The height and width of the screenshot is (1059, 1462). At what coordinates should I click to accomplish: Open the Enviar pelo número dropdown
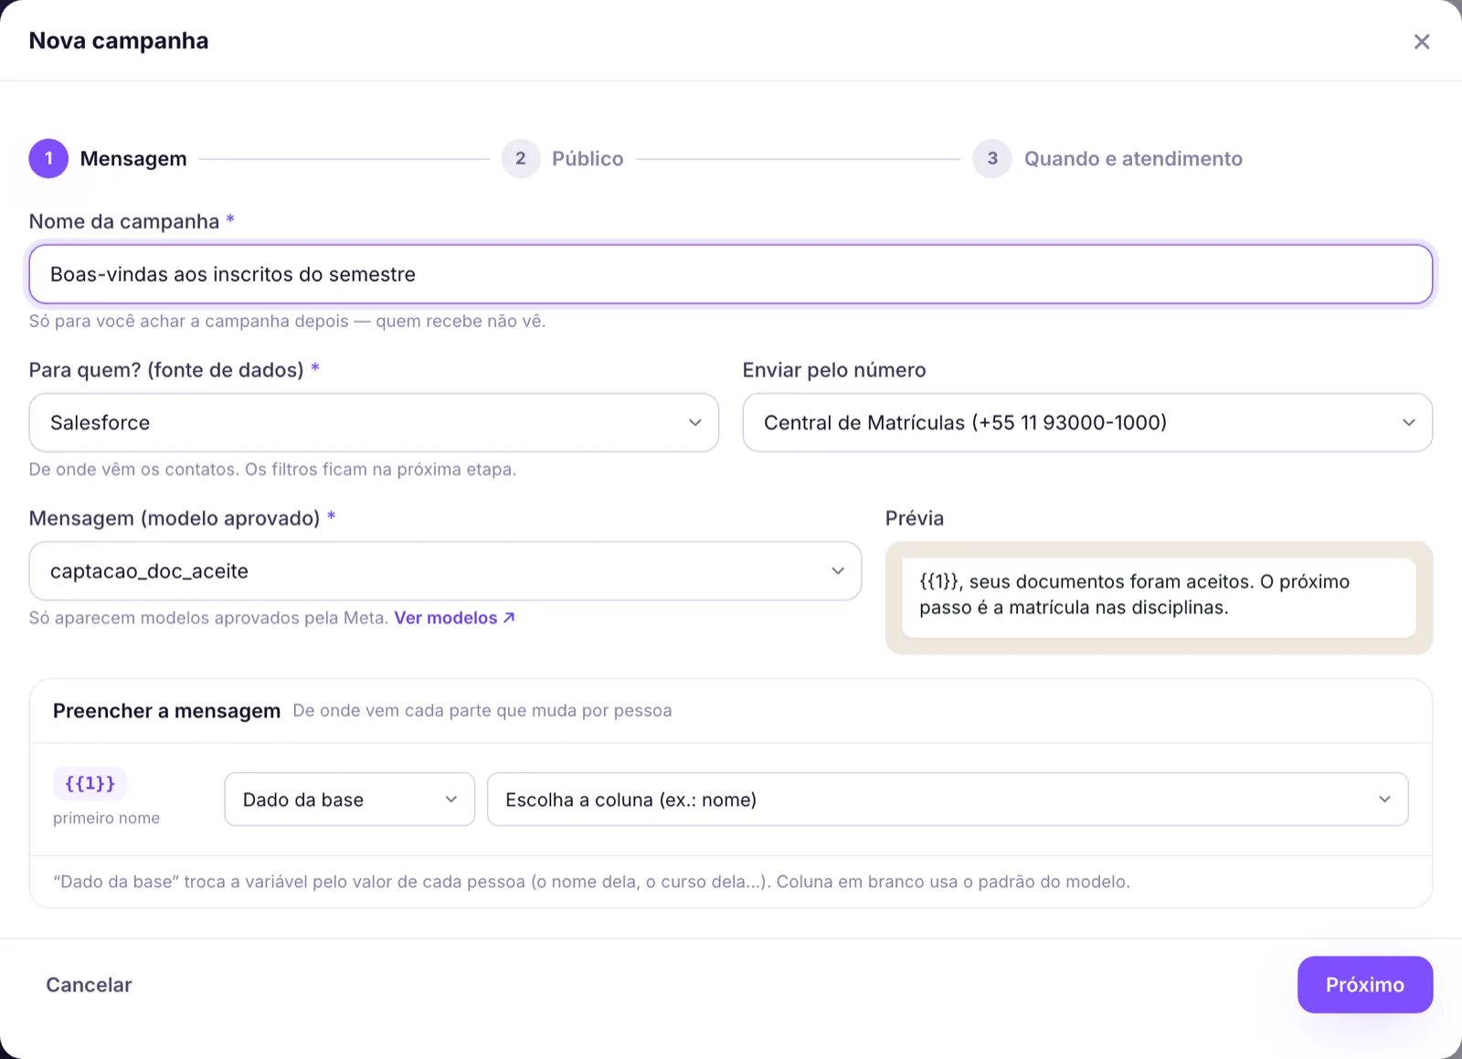[1087, 423]
